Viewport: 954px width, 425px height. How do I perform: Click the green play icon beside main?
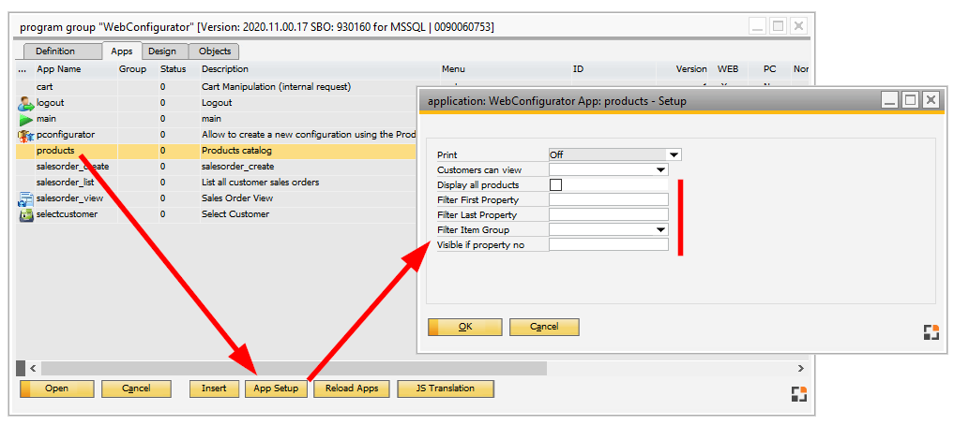[x=25, y=119]
